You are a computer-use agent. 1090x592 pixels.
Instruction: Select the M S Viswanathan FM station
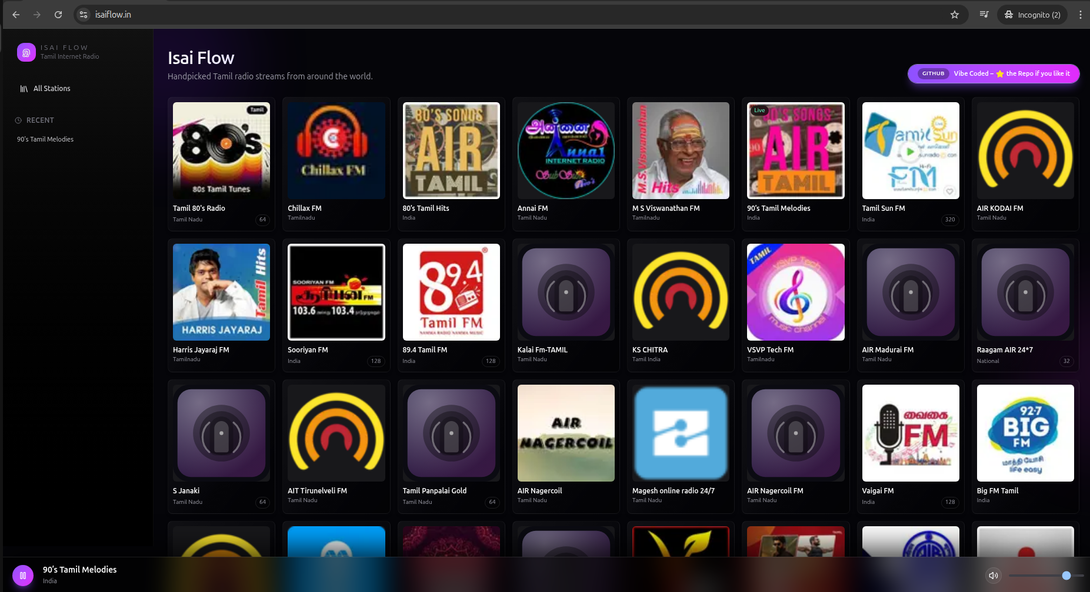coord(681,164)
